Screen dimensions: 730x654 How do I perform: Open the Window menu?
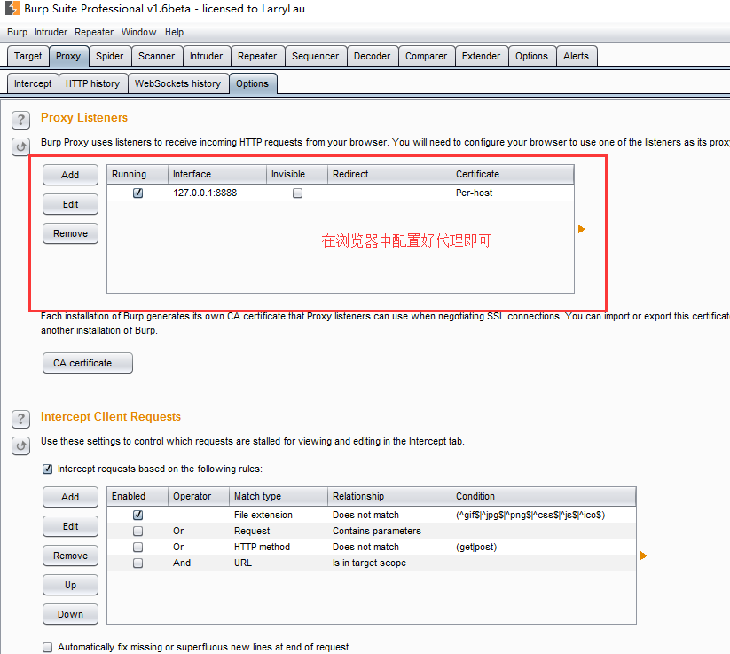(x=138, y=32)
